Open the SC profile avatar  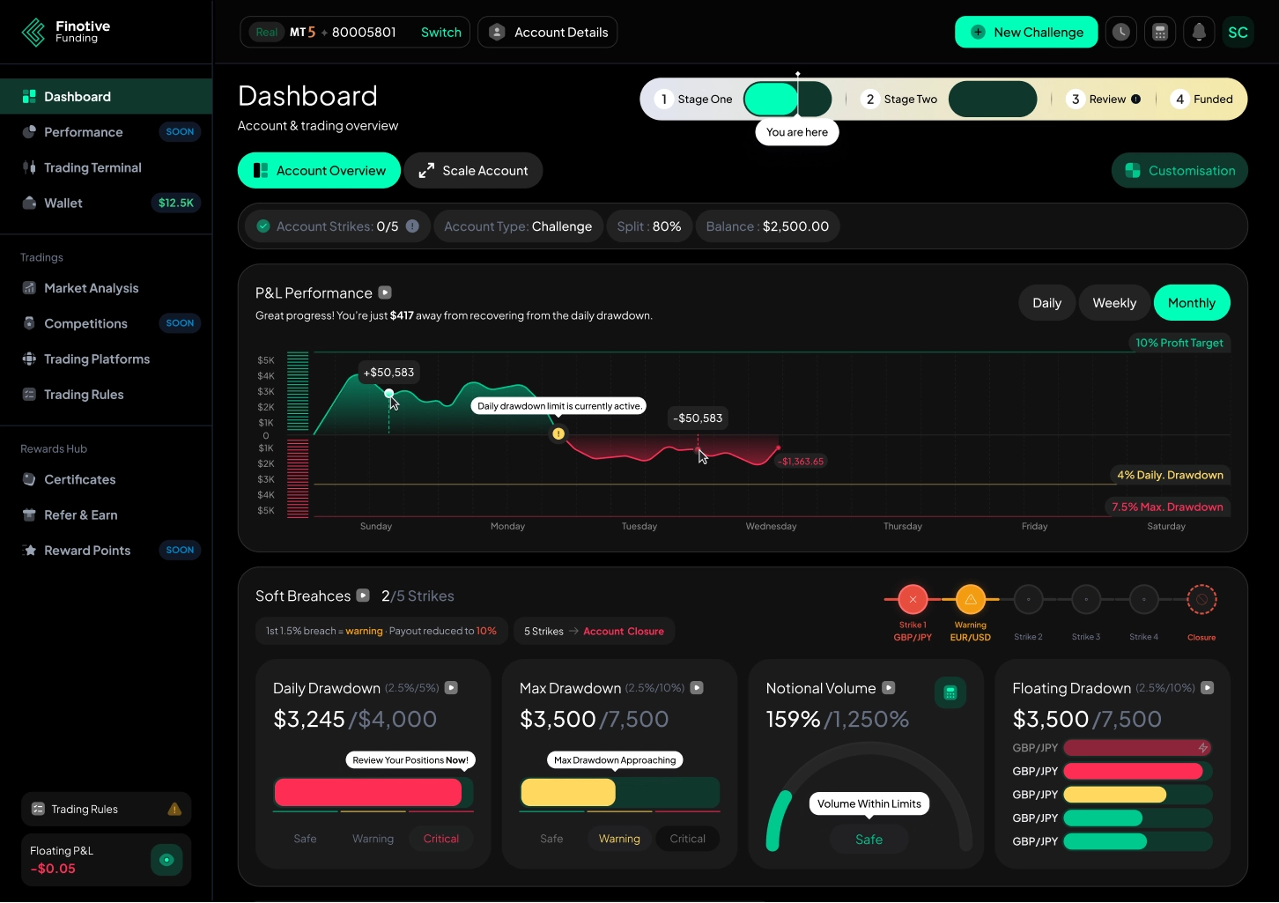[x=1238, y=32]
